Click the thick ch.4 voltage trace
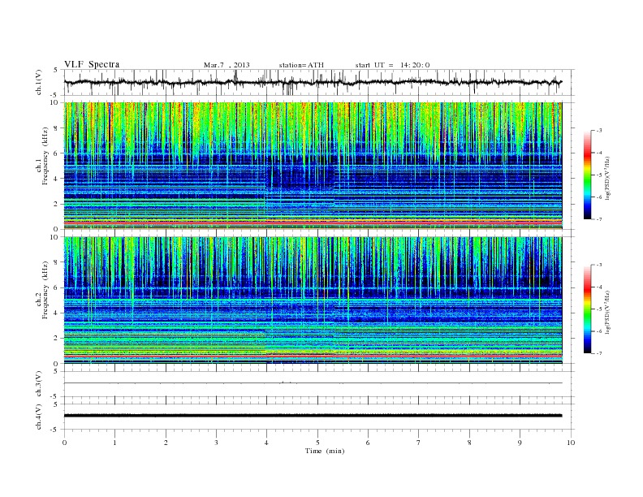 click(313, 416)
